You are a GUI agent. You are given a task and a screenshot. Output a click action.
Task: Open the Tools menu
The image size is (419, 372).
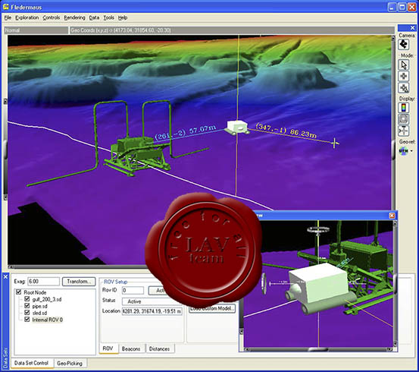coord(109,17)
